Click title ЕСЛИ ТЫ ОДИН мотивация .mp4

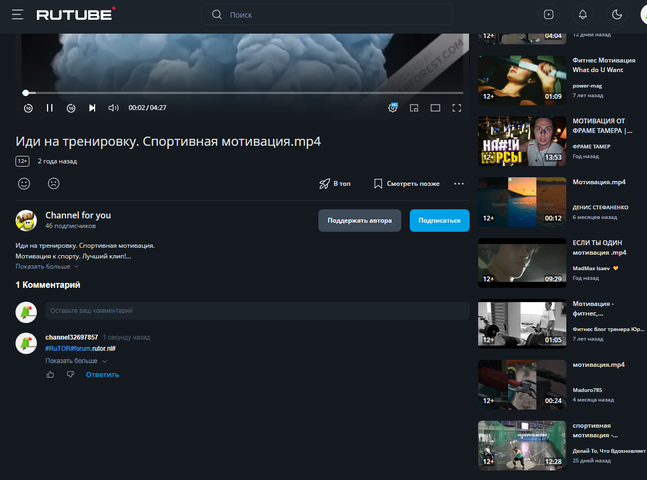coord(599,248)
